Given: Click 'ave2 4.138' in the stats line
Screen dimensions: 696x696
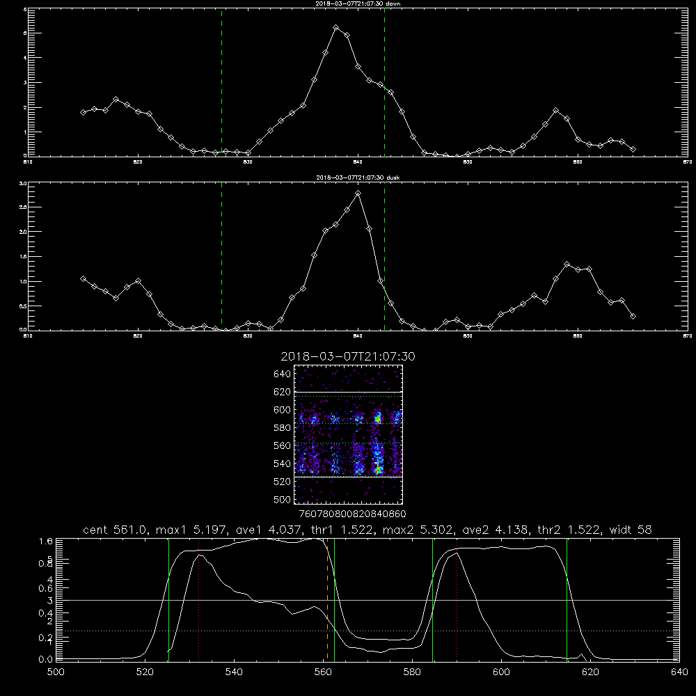Looking at the screenshot, I should coord(496,530).
